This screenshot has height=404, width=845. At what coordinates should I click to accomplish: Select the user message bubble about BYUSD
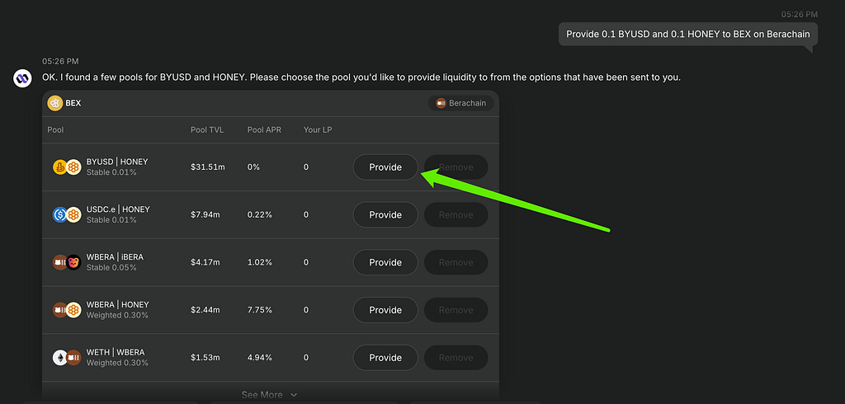coord(688,34)
